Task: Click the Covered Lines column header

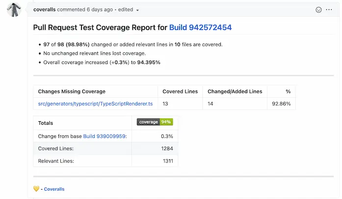Action: coord(179,91)
